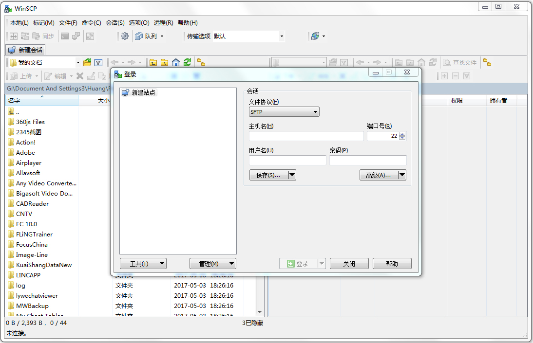Open the 帮助(H) menu

coord(188,23)
